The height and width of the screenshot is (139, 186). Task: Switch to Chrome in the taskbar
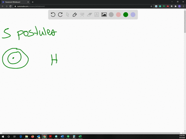tap(45, 137)
